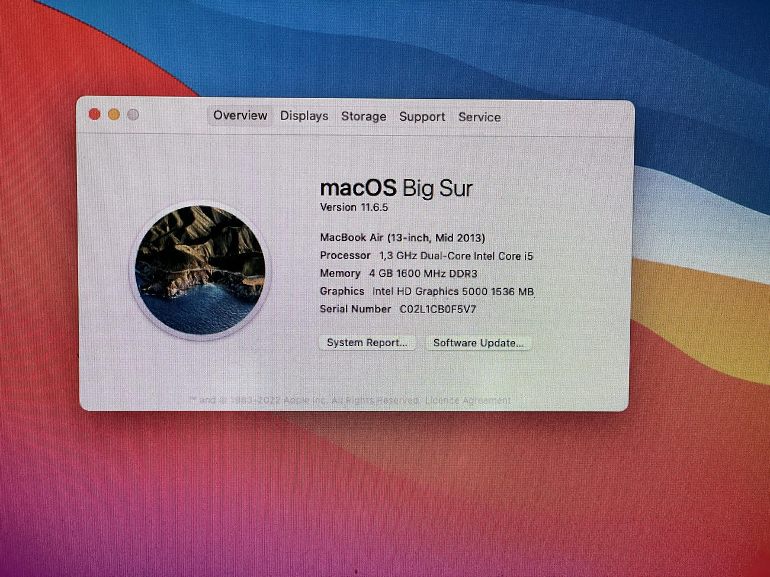
Task: Go to the Support tab
Action: tap(422, 117)
